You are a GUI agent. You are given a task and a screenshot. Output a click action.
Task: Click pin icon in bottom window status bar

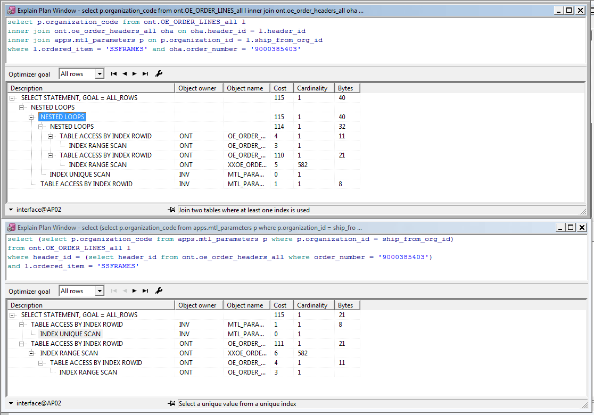point(171,404)
